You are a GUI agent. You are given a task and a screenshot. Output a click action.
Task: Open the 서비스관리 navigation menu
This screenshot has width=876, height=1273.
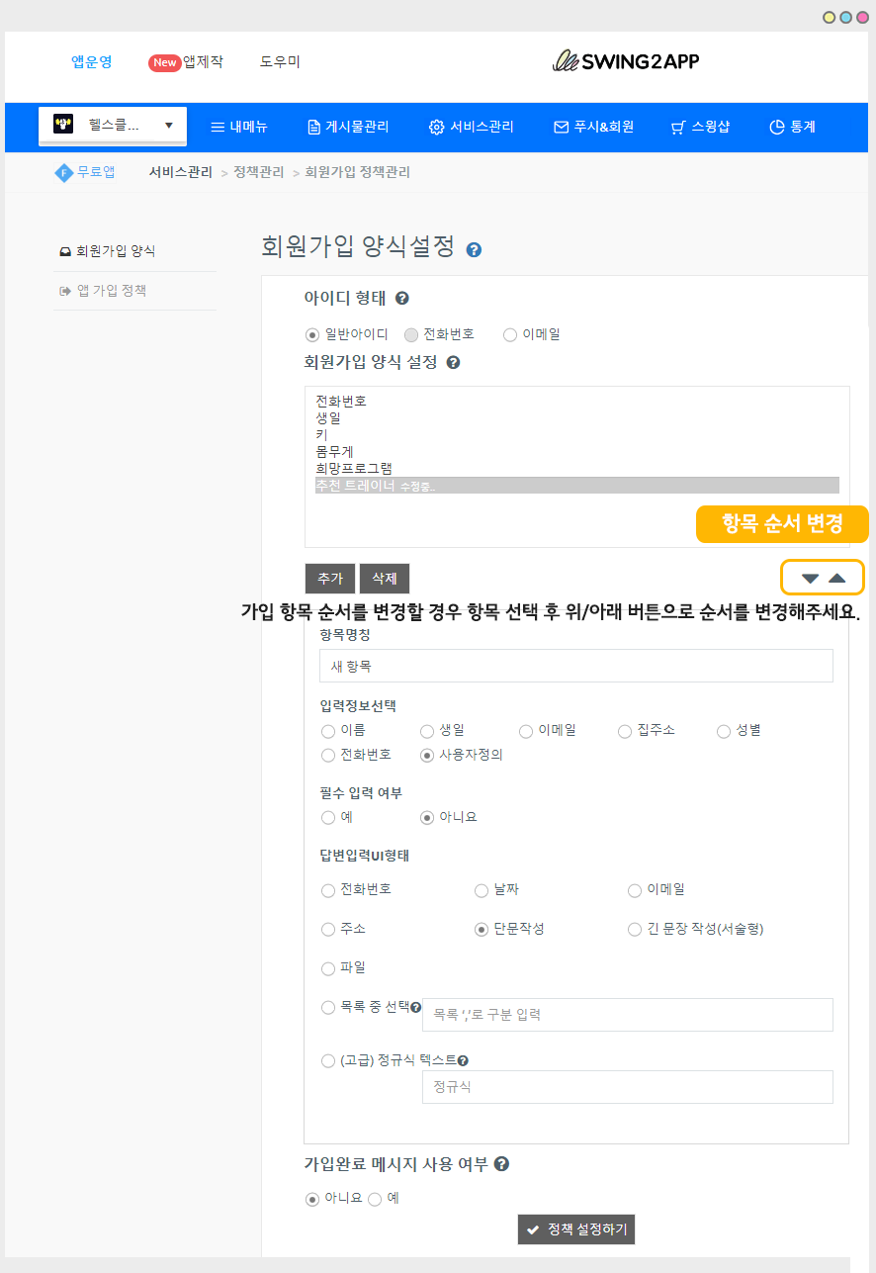(471, 127)
